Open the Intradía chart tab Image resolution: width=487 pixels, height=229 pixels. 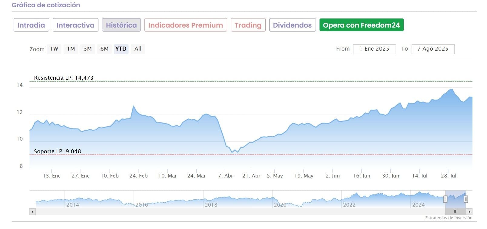[x=31, y=25]
